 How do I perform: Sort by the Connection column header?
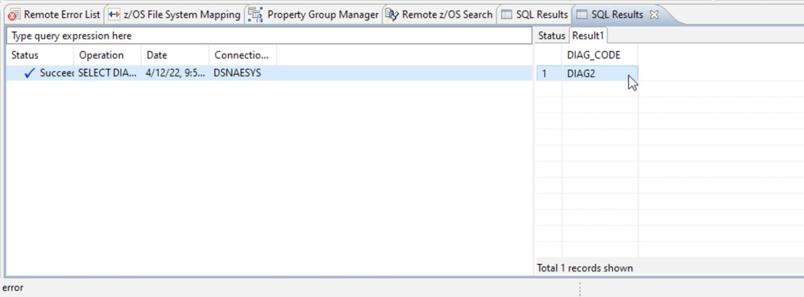click(242, 56)
